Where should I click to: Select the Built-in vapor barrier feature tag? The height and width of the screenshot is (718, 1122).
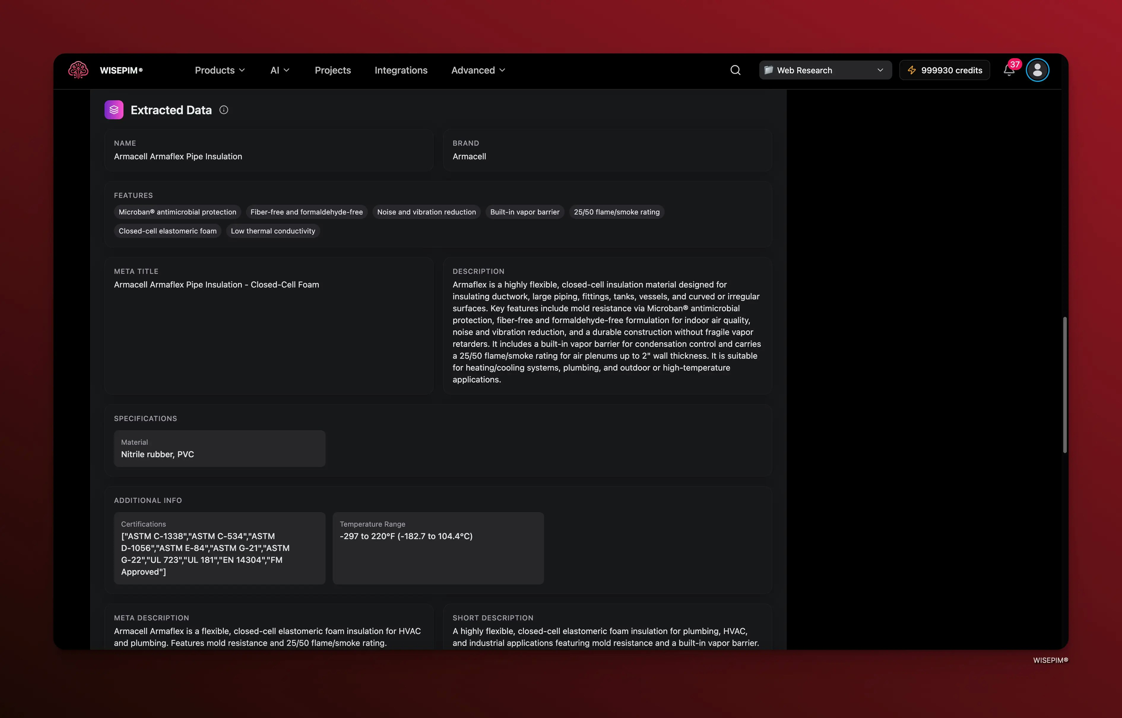[524, 212]
